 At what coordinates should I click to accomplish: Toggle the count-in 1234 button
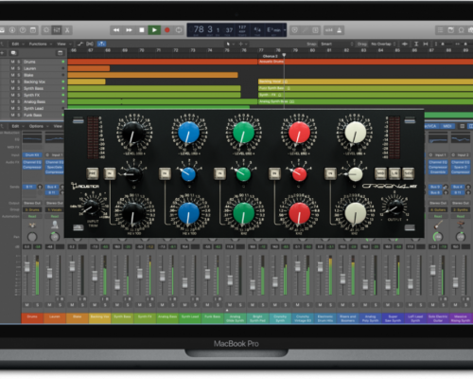click(329, 30)
